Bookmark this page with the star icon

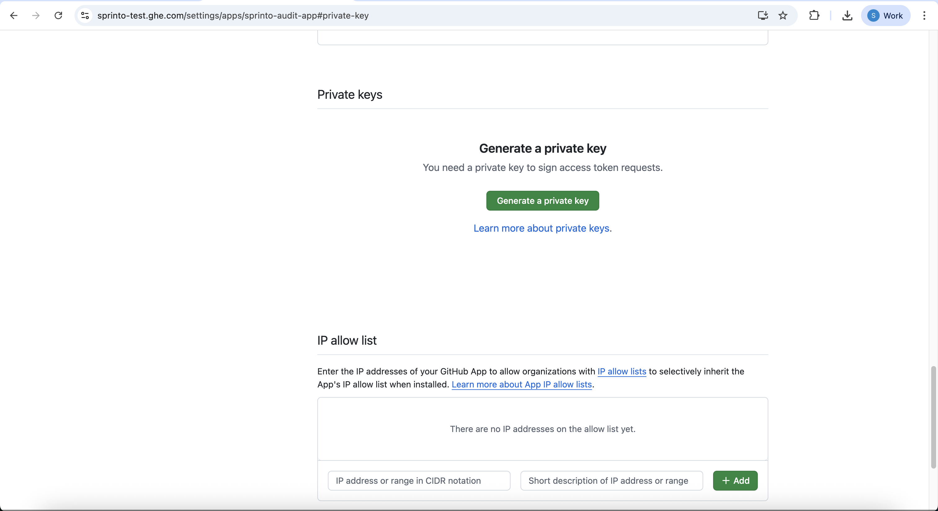pos(783,15)
